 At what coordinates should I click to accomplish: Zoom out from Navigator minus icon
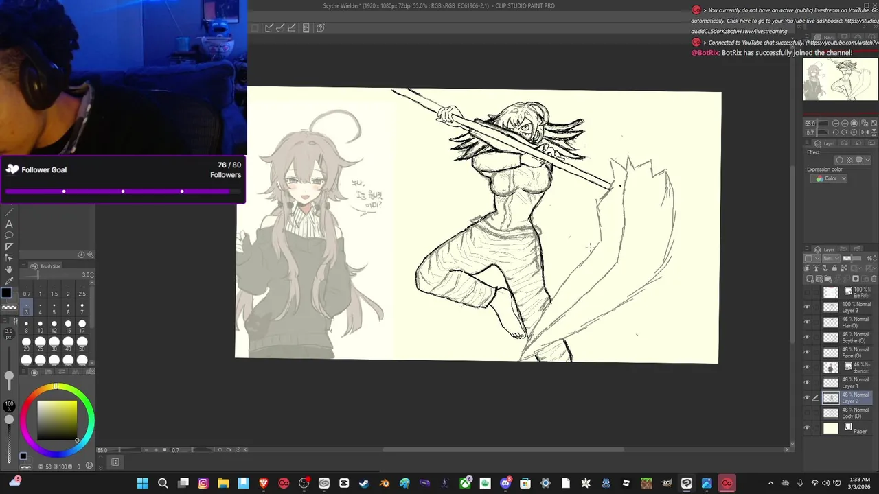pyautogui.click(x=836, y=123)
